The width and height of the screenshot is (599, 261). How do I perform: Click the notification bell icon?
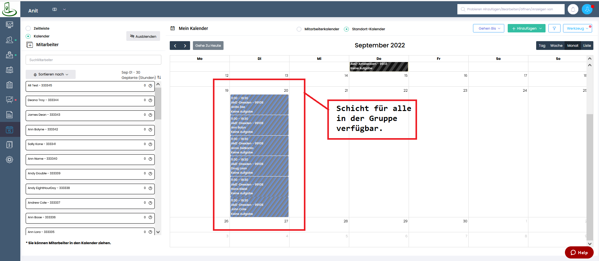573,9
